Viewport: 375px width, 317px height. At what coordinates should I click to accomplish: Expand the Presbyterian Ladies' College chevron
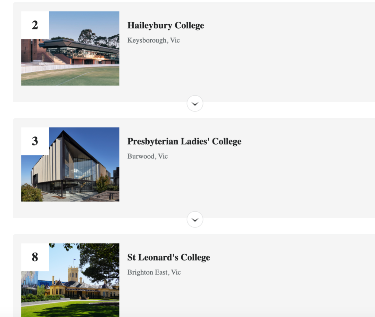coord(195,219)
